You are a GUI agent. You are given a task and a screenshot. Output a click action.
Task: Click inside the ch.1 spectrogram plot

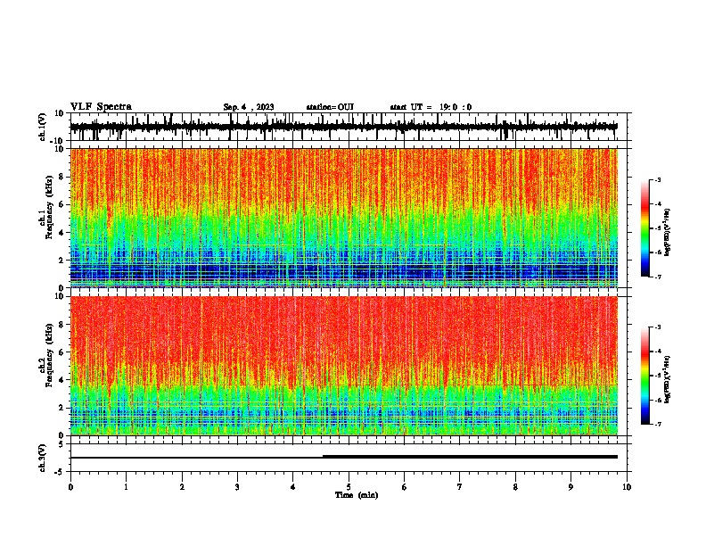pyautogui.click(x=344, y=218)
